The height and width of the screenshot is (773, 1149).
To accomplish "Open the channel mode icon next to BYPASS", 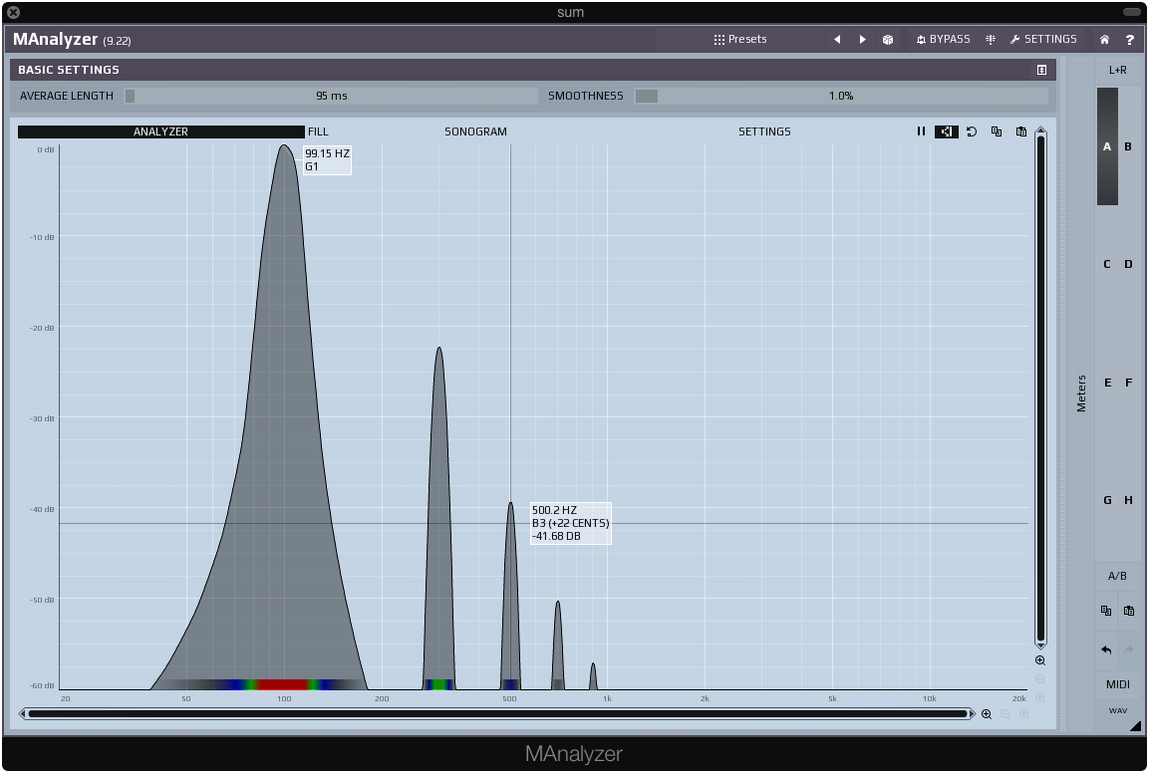I will (x=990, y=40).
